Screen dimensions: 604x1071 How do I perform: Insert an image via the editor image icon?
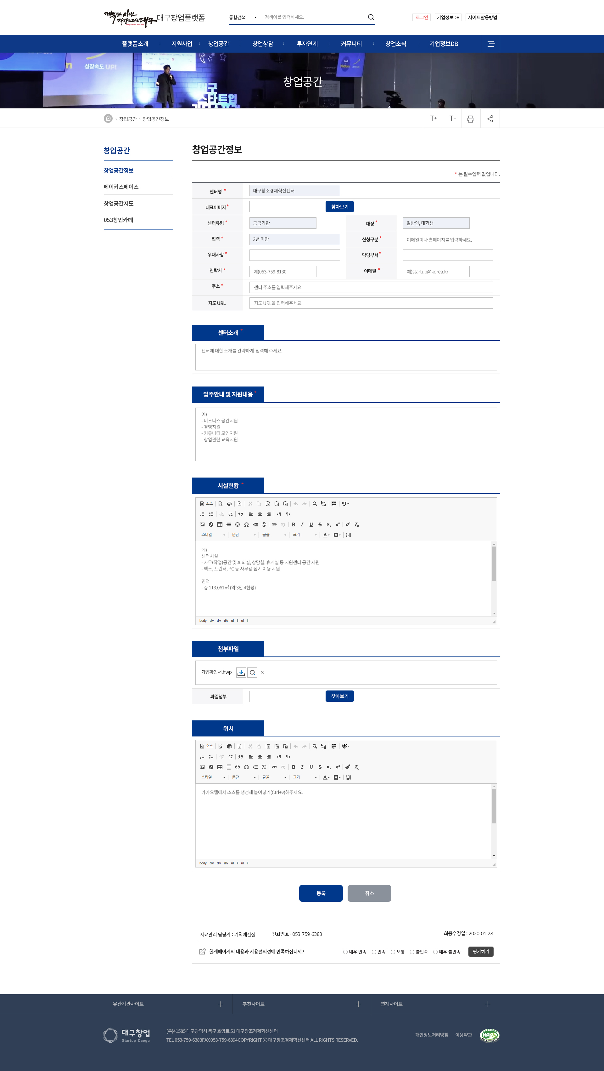[x=203, y=525]
